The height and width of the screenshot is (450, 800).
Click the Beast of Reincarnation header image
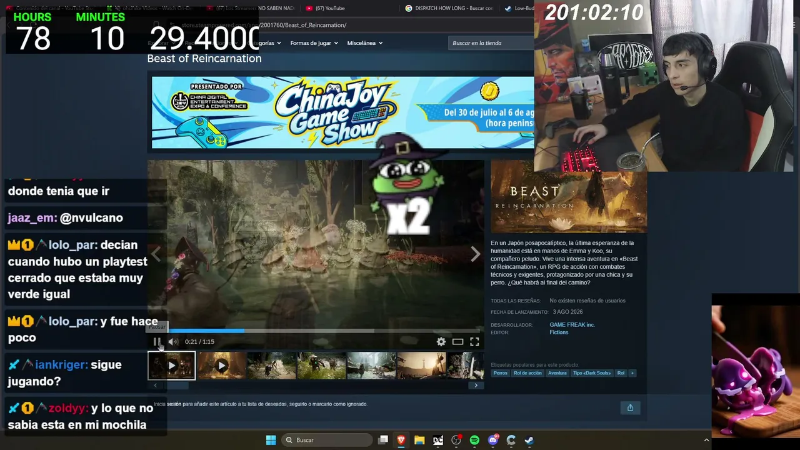569,197
